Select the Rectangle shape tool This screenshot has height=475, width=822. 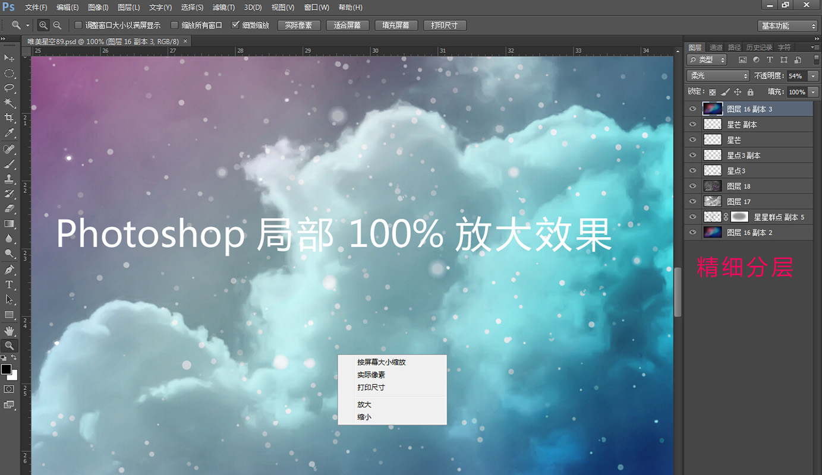(x=10, y=315)
